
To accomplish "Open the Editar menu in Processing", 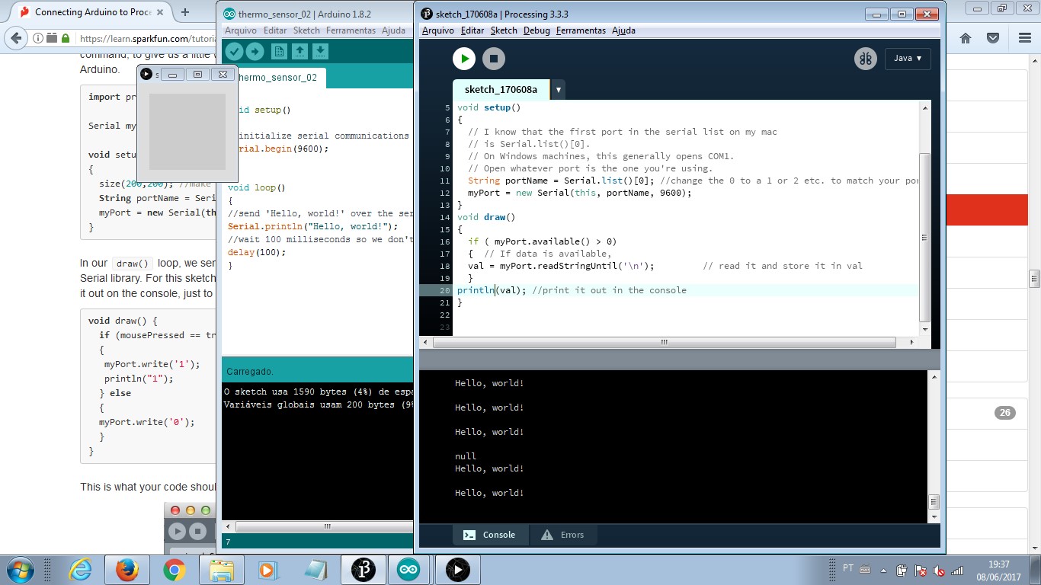I will pos(472,30).
